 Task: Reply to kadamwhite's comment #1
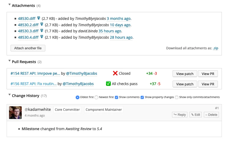pyautogui.click(x=179, y=115)
